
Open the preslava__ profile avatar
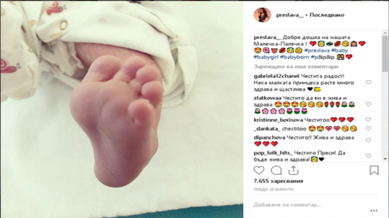(262, 15)
